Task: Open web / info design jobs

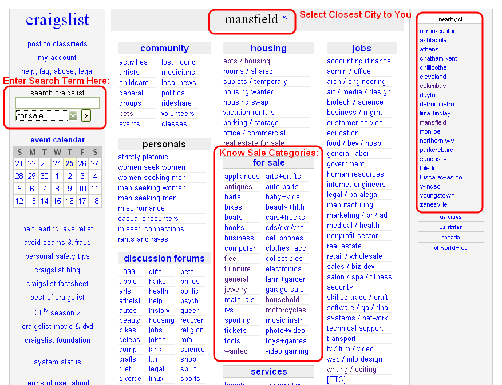Action: point(354,359)
